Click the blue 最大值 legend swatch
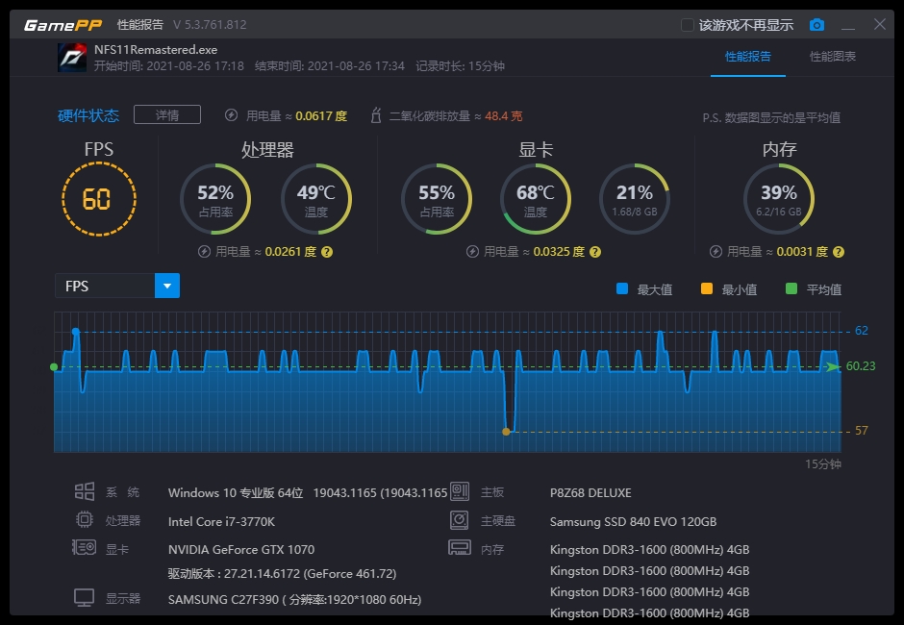Screen dimensions: 904x625 [x=622, y=288]
